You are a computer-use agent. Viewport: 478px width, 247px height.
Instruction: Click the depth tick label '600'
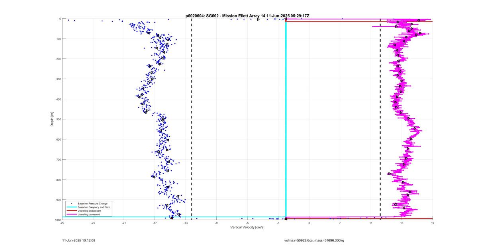(x=58, y=139)
